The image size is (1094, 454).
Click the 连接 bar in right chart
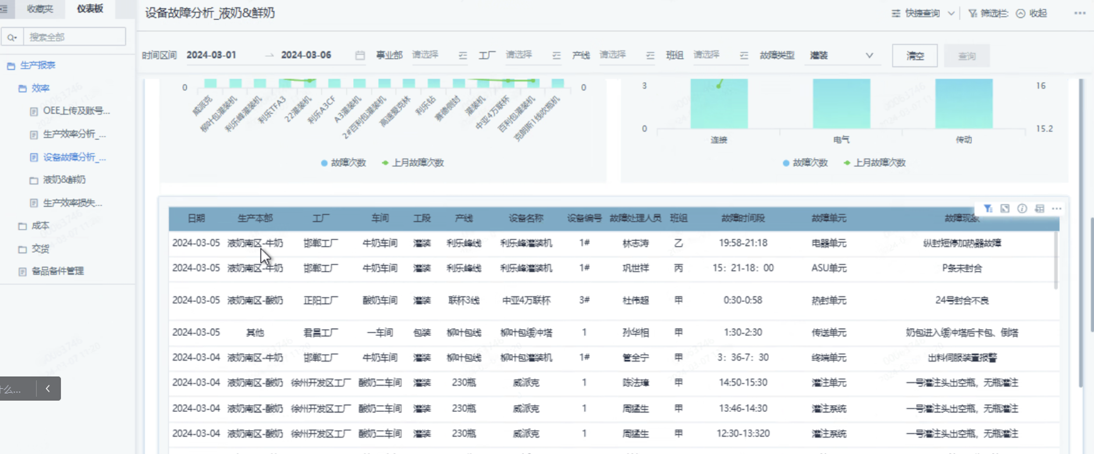(x=719, y=104)
